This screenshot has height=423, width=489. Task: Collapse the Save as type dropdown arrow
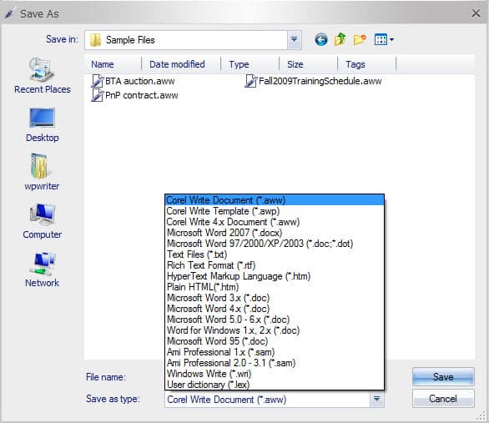(376, 399)
